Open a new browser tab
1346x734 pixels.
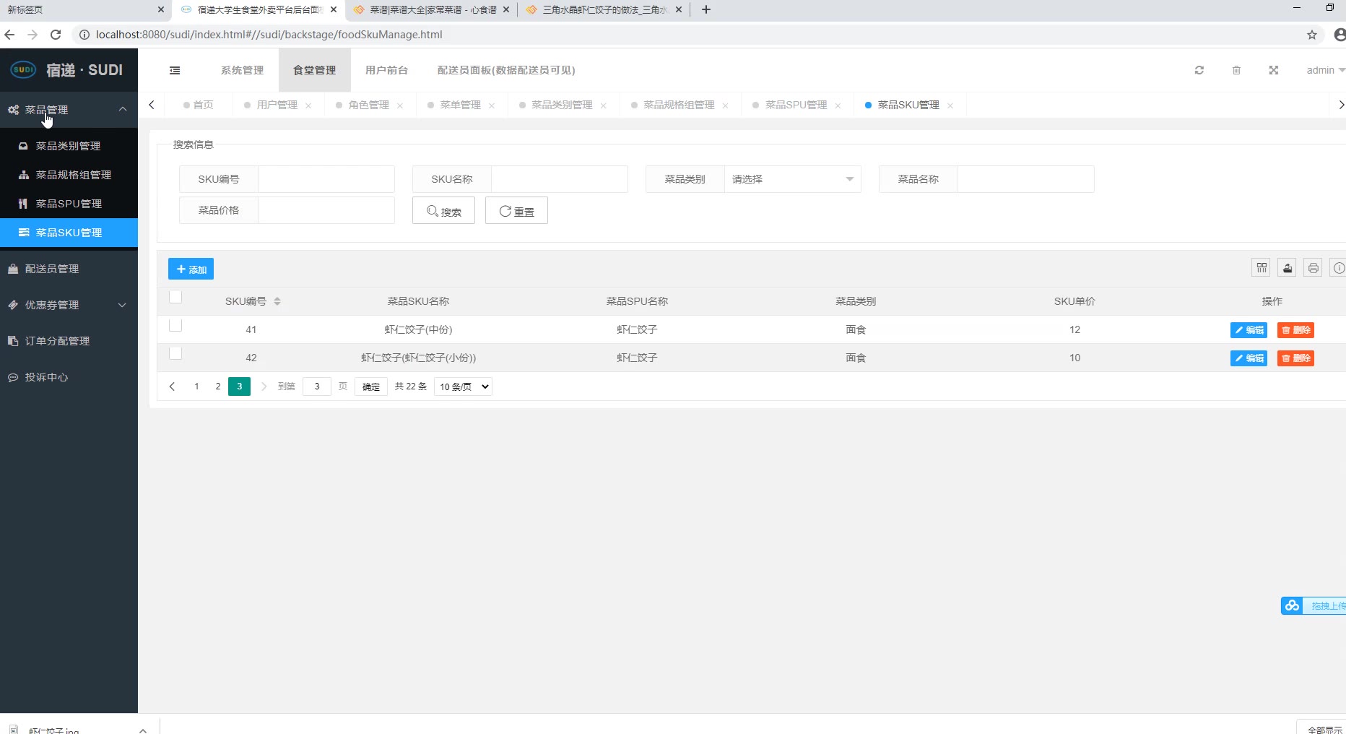pyautogui.click(x=706, y=9)
